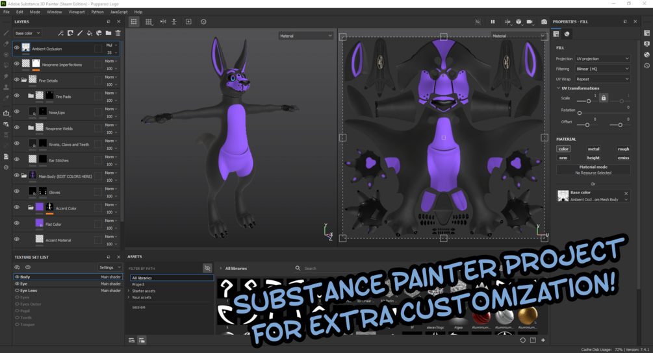The height and width of the screenshot is (353, 653).
Task: Toggle visibility of Flat Color layer
Action: [x=17, y=223]
